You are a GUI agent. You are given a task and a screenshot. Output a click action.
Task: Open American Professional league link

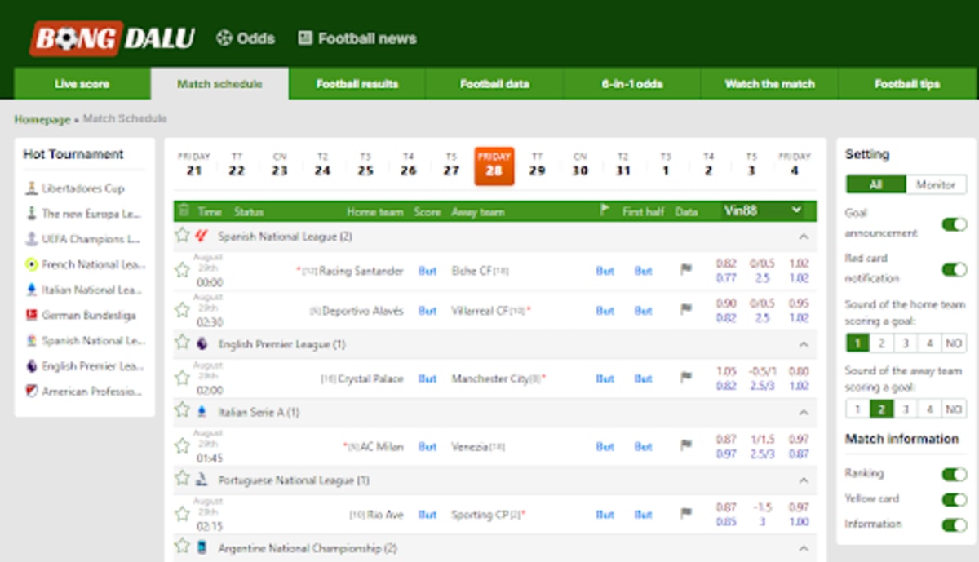[x=91, y=392]
